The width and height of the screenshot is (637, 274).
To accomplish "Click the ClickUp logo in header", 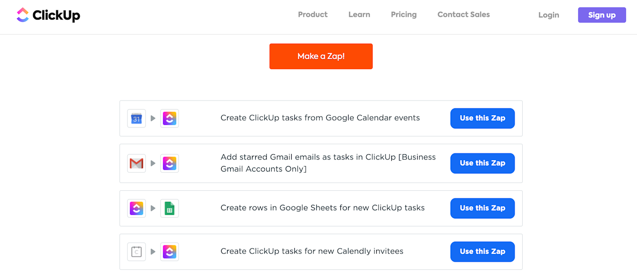I will pos(48,15).
